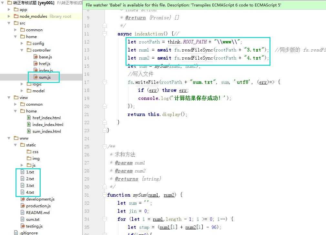Screen dimensions: 326x235
Task: Expand the app folder arrow
Action: click(x=9, y=9)
